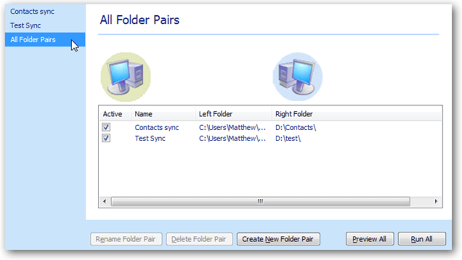Click the Run All button

[422, 239]
